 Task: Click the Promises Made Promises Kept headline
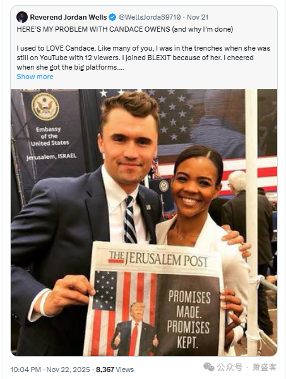pyautogui.click(x=189, y=319)
